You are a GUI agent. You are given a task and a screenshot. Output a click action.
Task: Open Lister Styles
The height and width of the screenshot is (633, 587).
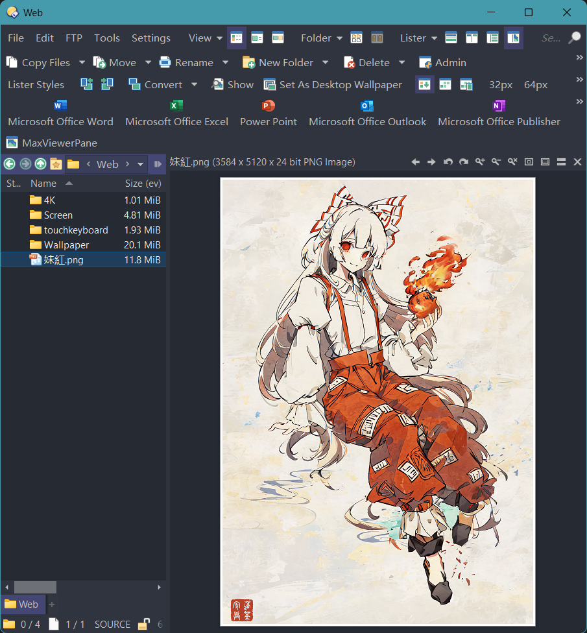[36, 85]
